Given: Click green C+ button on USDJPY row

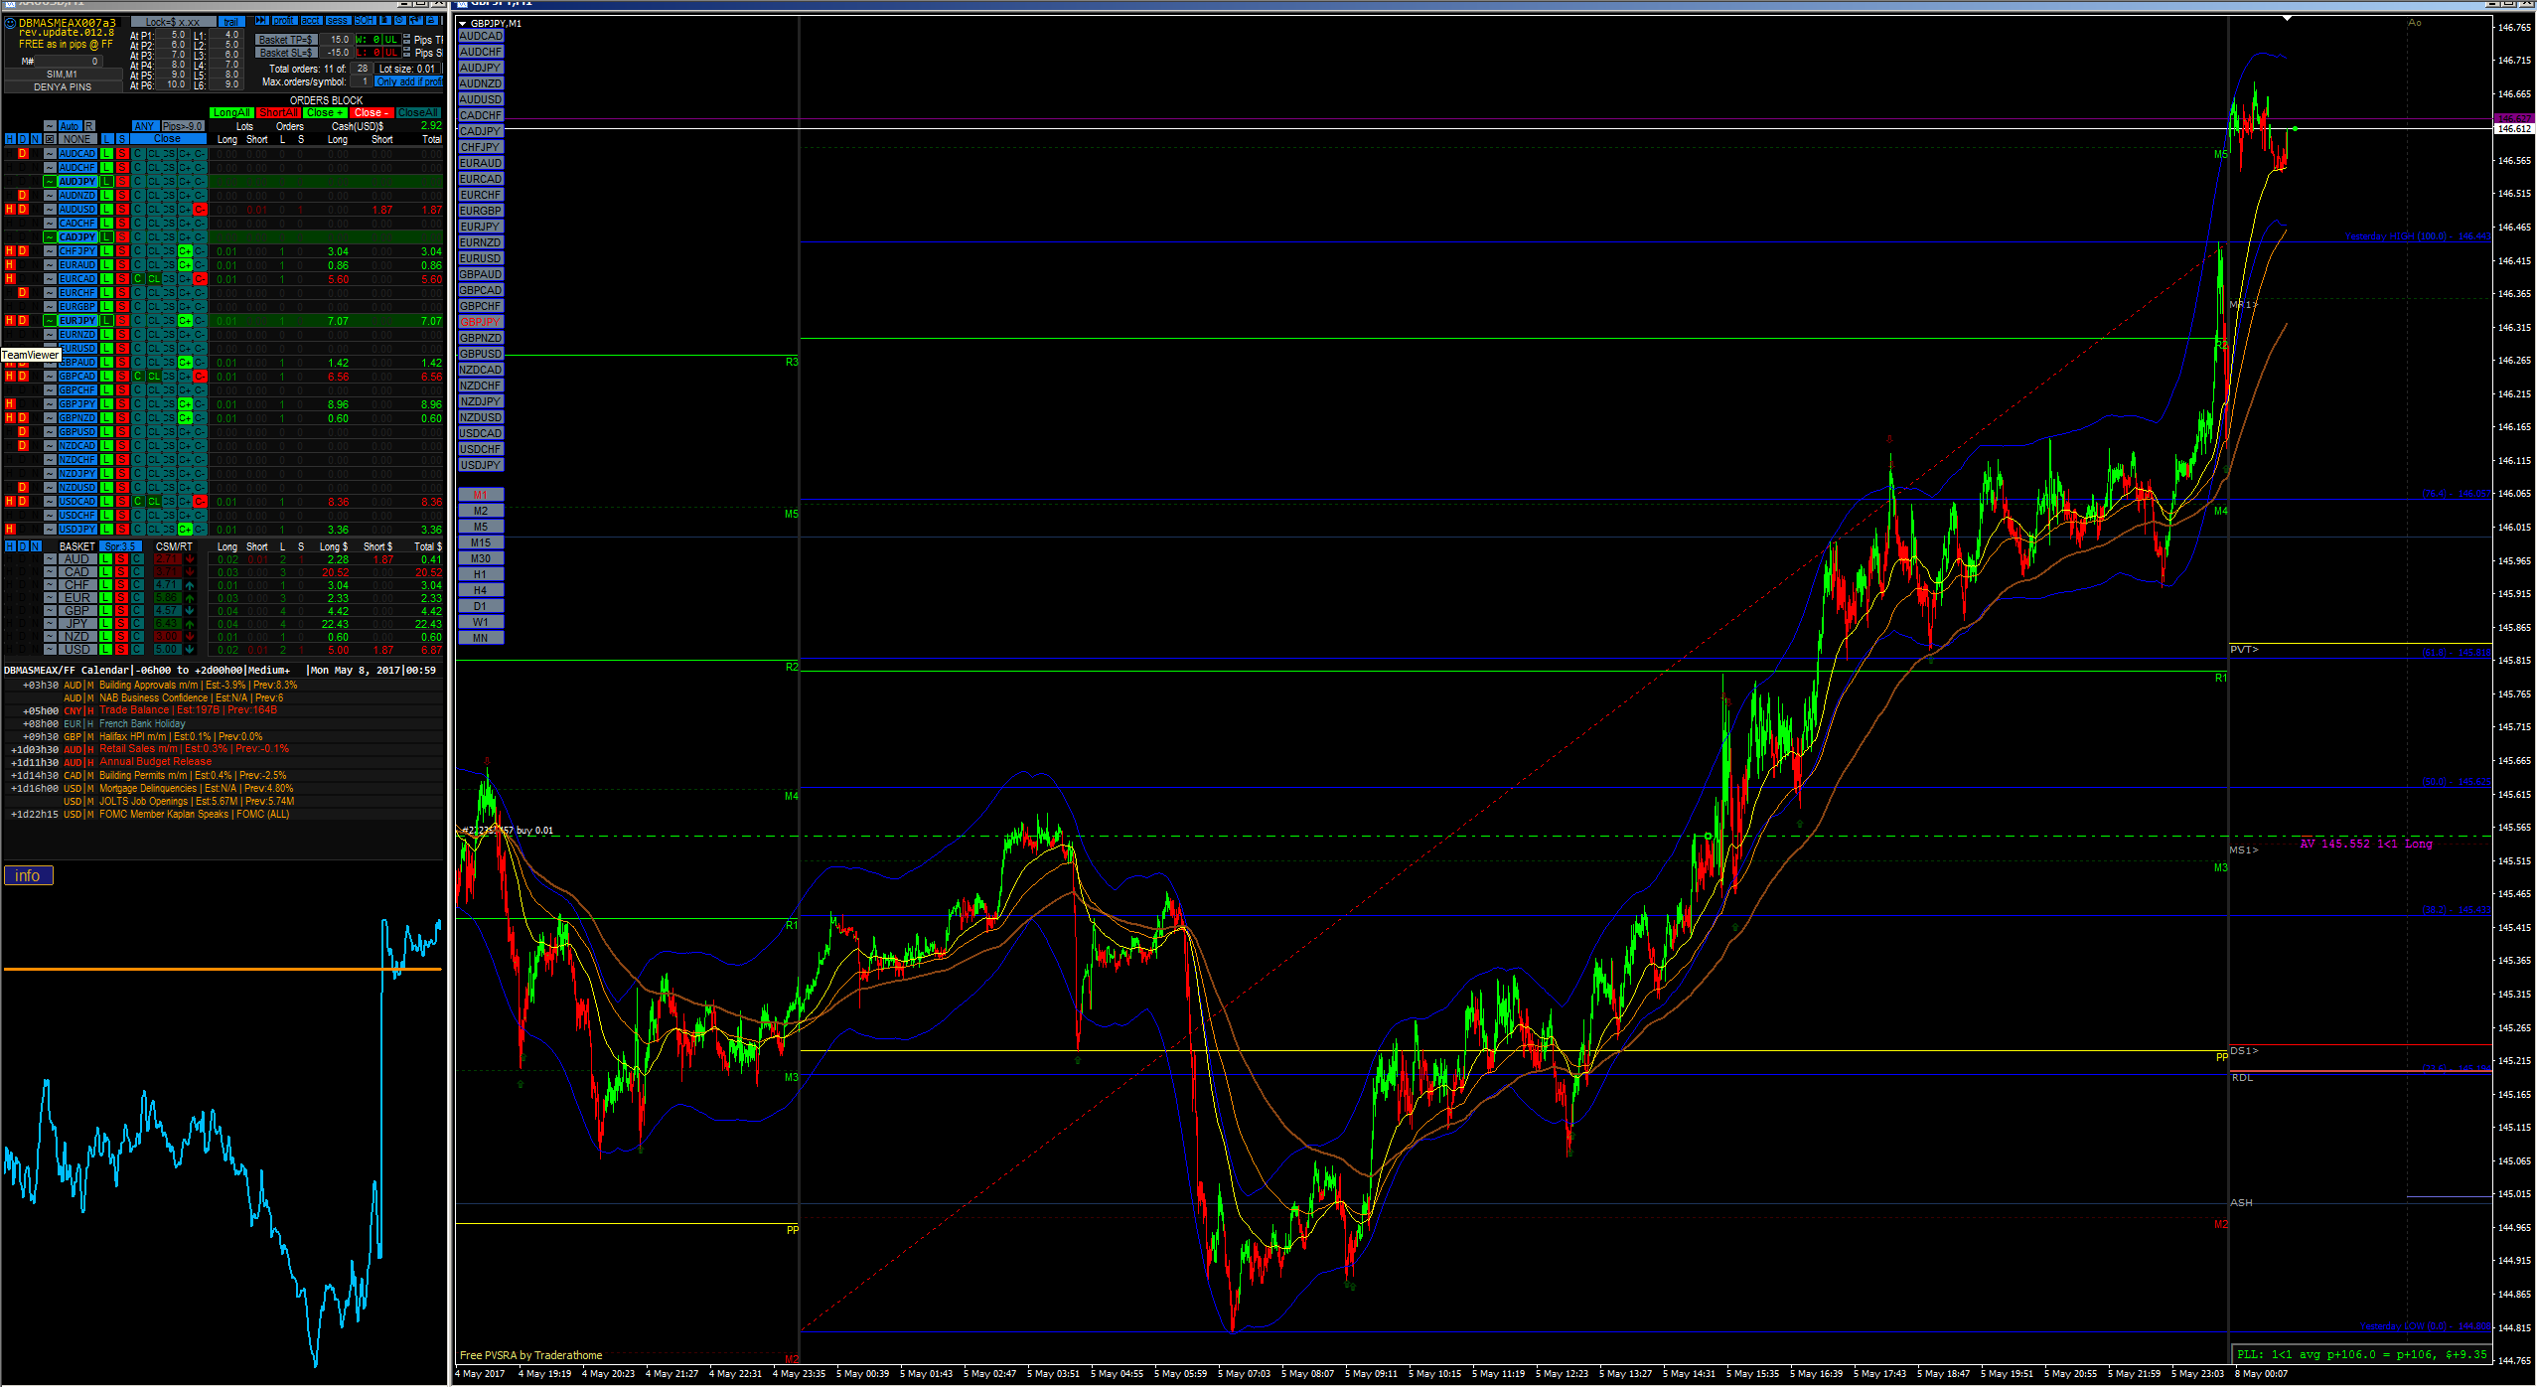Looking at the screenshot, I should (185, 529).
